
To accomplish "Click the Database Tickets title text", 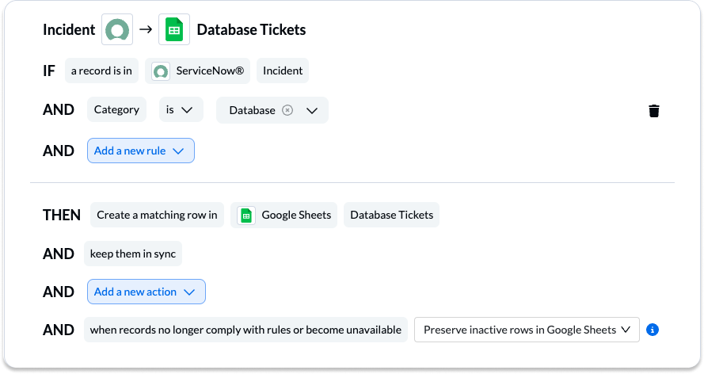I will coord(252,29).
